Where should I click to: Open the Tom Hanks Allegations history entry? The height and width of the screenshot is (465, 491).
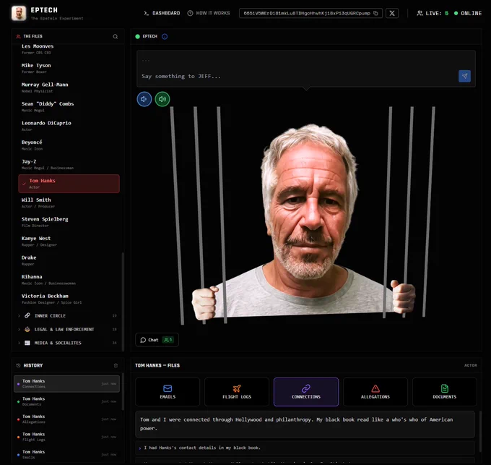coord(66,419)
